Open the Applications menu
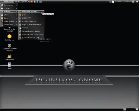The height and width of the screenshot is (111, 139). point(8,2)
